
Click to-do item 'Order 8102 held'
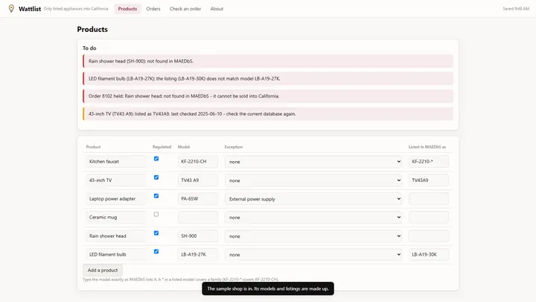pyautogui.click(x=268, y=96)
